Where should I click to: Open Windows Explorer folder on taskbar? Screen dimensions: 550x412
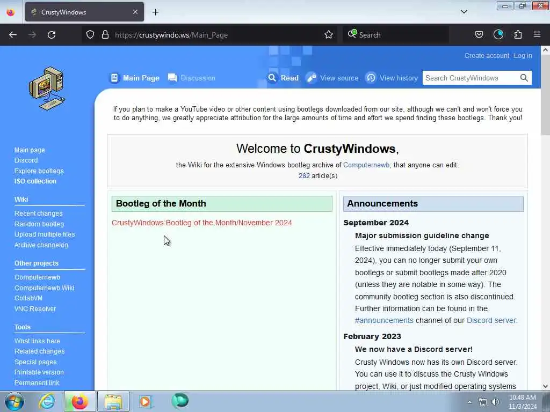113,401
